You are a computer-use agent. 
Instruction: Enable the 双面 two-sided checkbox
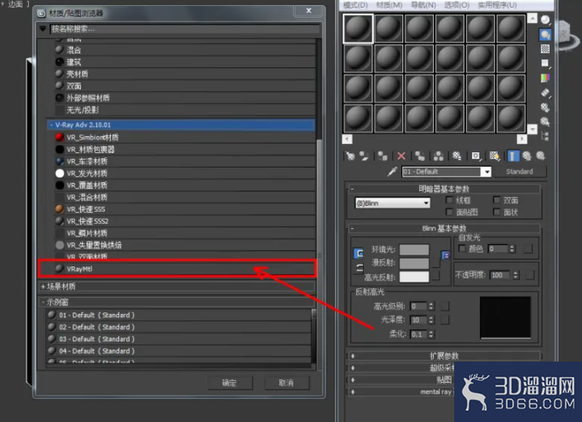(x=497, y=201)
